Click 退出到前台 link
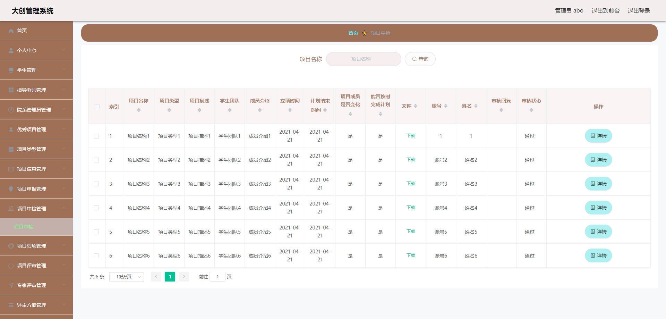This screenshot has width=666, height=319. click(x=605, y=11)
